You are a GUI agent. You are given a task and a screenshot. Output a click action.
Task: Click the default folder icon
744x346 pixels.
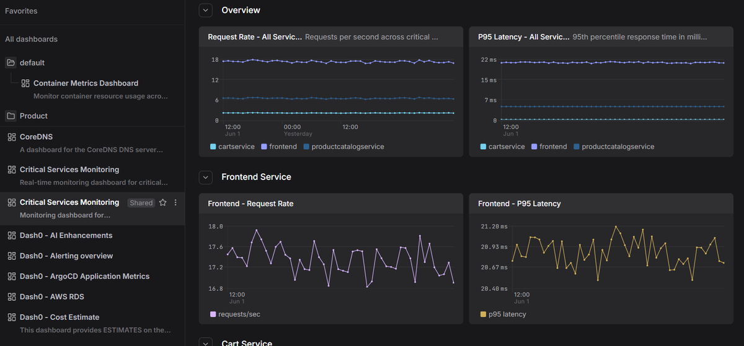point(11,63)
